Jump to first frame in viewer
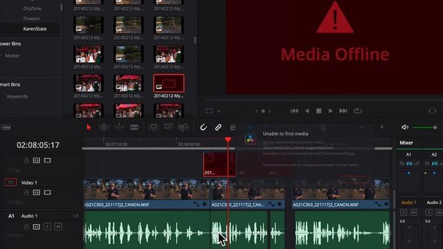Screen dimensions: 443x249 [294, 111]
